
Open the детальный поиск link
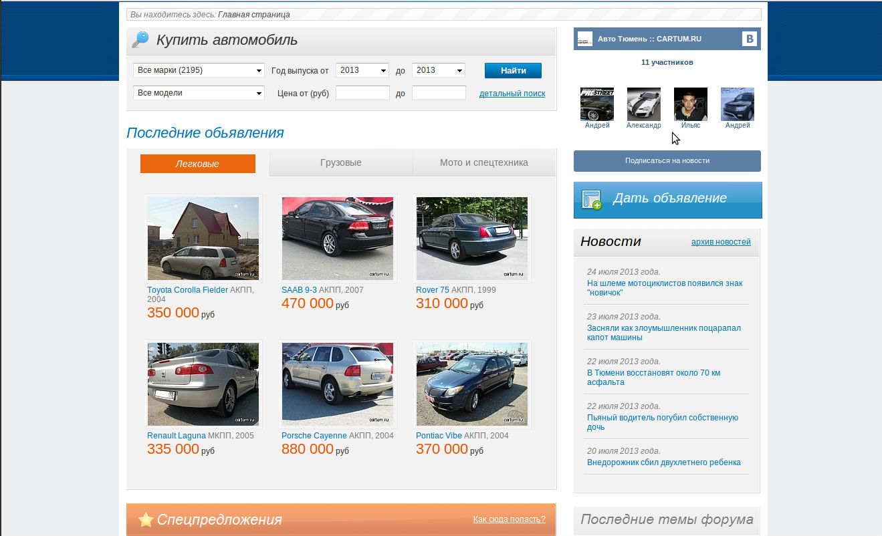click(x=512, y=94)
